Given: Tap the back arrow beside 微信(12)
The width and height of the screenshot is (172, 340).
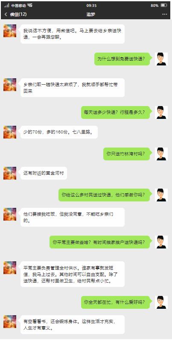Looking at the screenshot, I should (6, 14).
